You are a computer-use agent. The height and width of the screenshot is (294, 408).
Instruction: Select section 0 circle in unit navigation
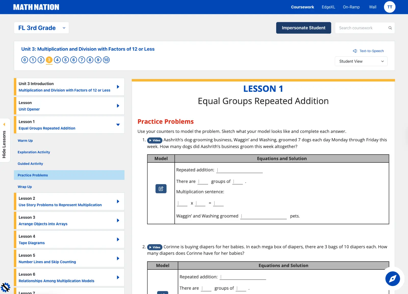25,60
